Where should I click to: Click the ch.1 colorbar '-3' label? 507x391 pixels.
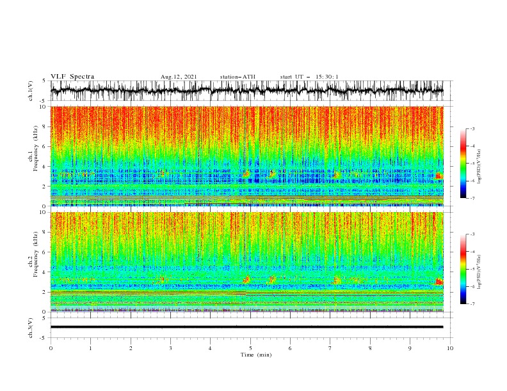(x=472, y=128)
